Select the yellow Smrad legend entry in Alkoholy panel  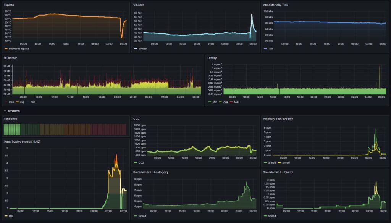286,162
